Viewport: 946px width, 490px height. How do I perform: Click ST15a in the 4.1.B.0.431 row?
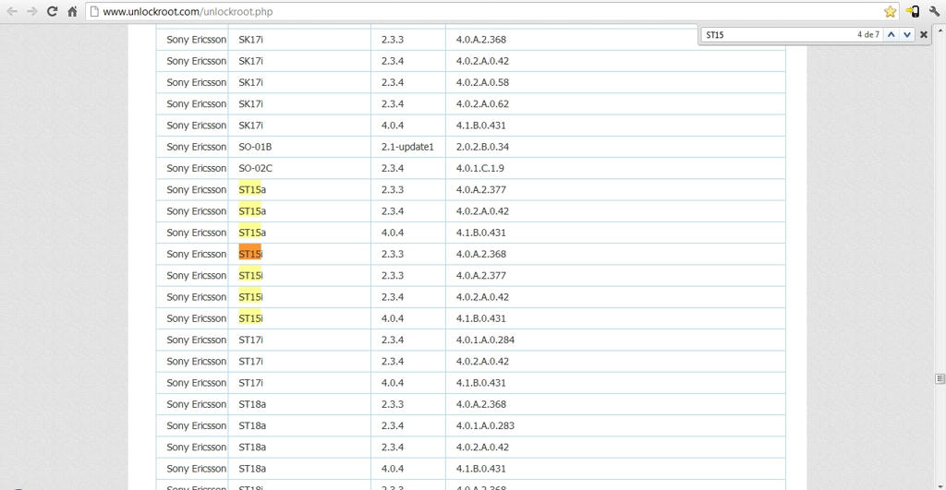point(252,233)
